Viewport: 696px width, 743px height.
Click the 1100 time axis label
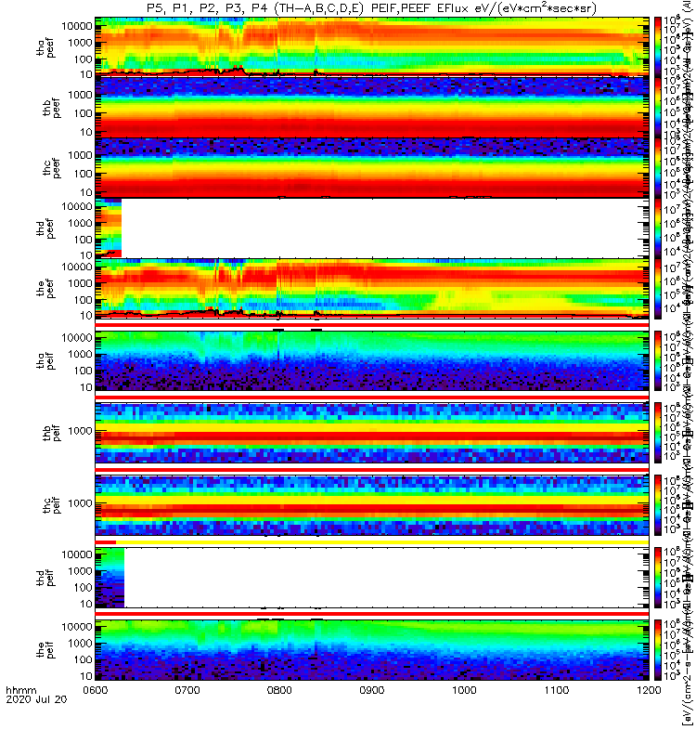(557, 690)
